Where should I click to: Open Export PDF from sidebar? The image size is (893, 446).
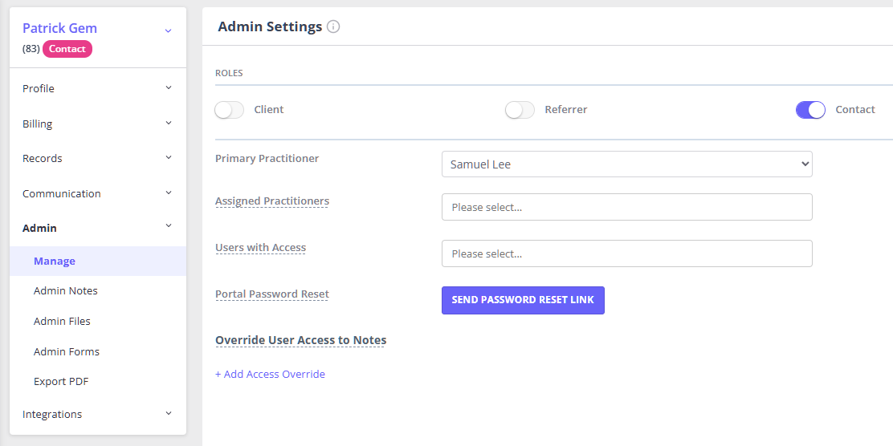(x=61, y=382)
